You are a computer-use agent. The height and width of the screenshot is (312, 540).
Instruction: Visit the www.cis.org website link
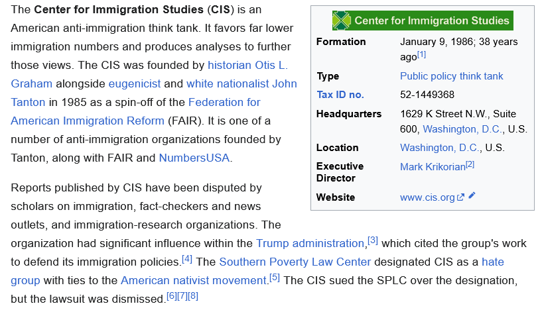coord(427,197)
